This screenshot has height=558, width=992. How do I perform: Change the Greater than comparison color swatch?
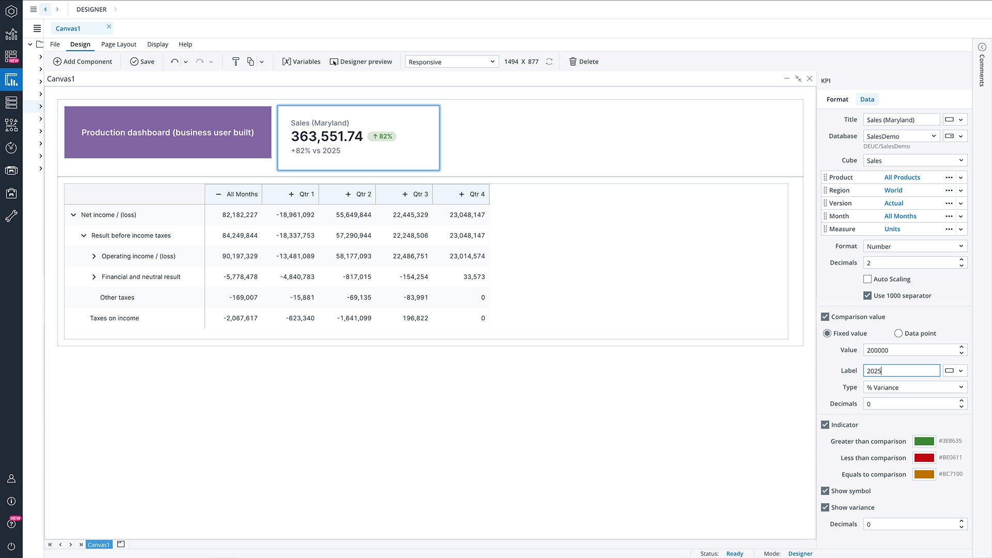coord(924,441)
